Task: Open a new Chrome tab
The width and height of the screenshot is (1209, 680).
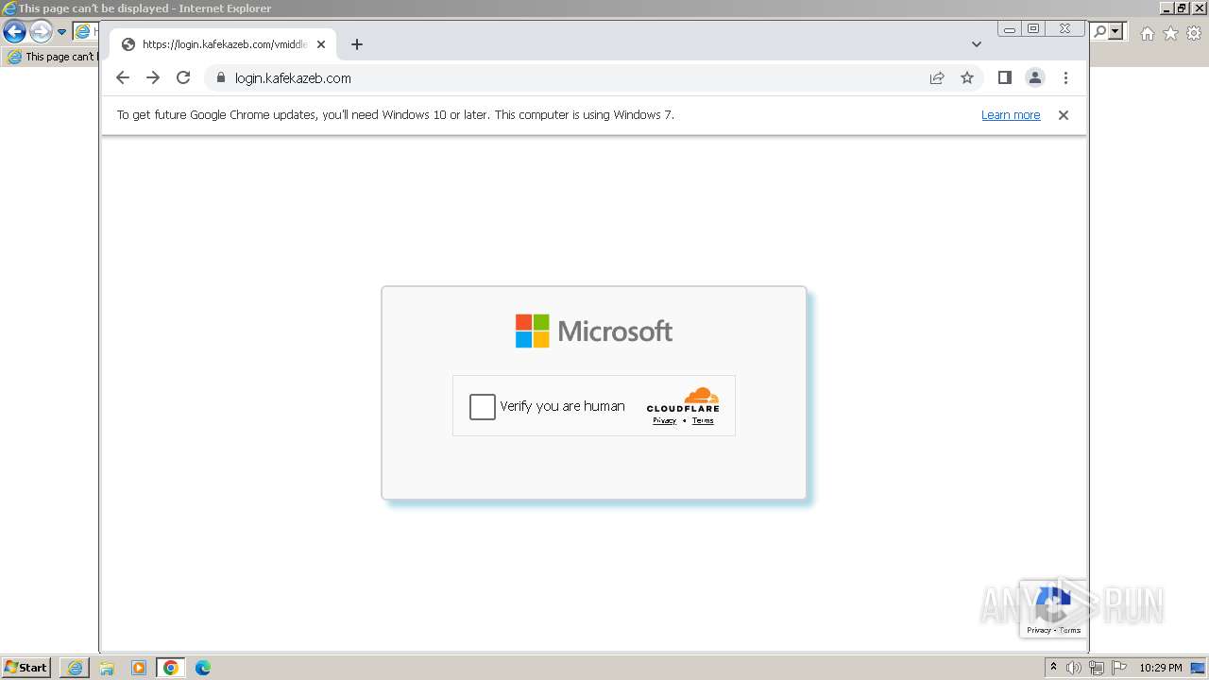Action: (x=356, y=44)
